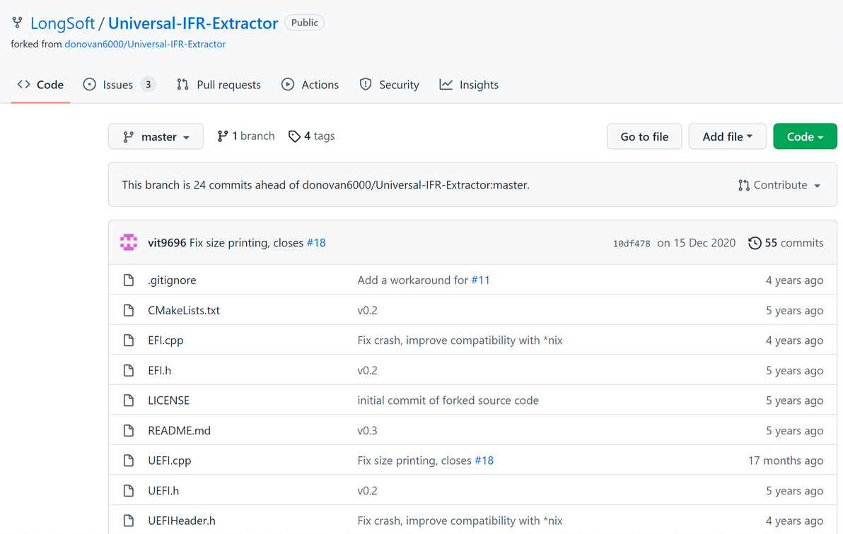Open the README.md file
Screen dimensions: 843x534
coord(179,430)
